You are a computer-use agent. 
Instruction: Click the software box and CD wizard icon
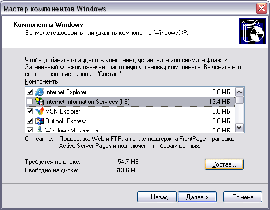[252, 31]
